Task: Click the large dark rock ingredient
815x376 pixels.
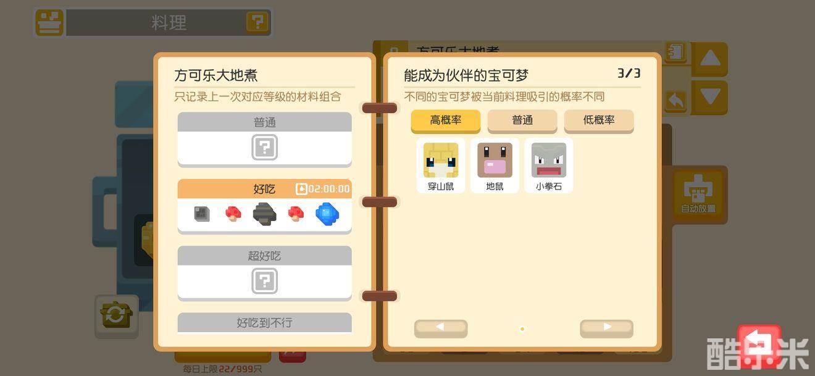Action: [264, 214]
